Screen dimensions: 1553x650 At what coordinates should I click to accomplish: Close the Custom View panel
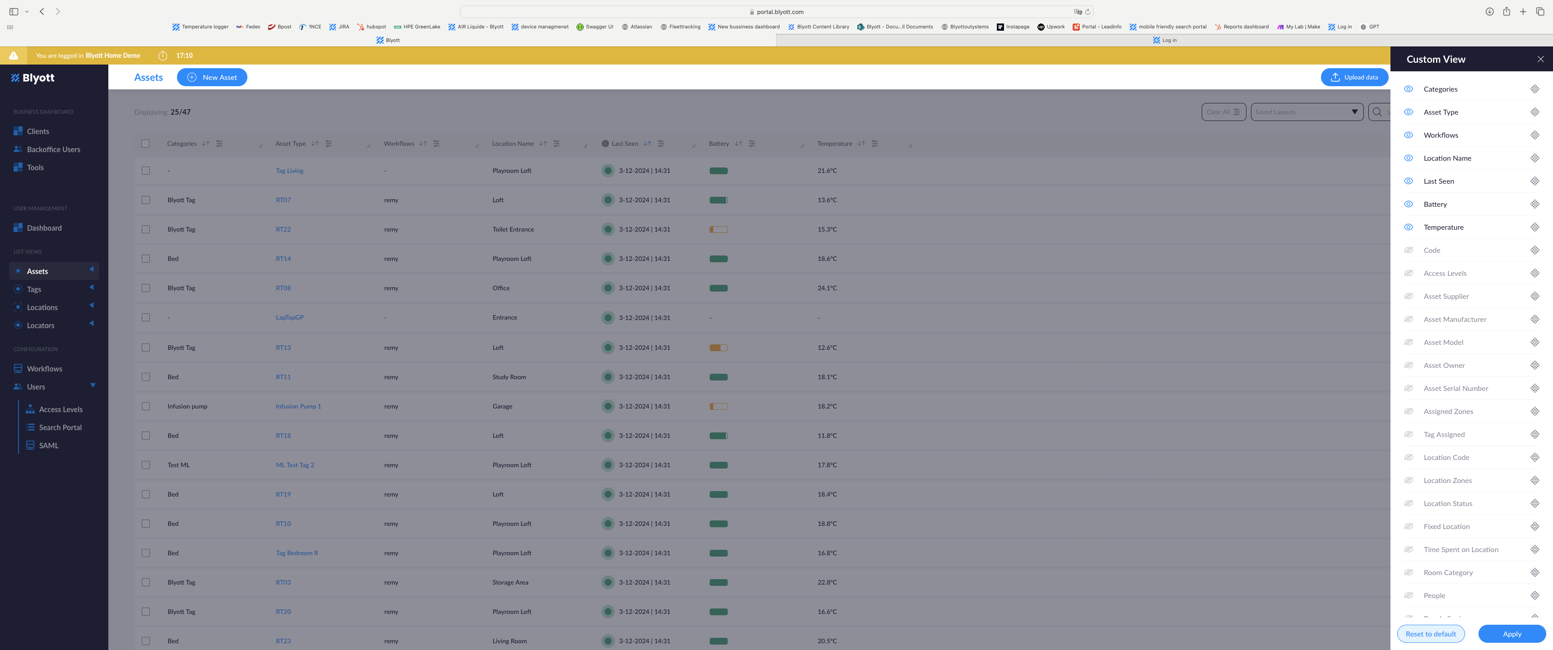click(x=1540, y=59)
